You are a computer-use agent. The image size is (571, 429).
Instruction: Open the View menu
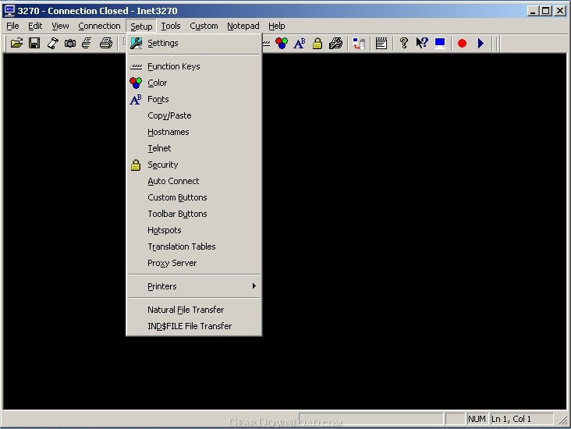pos(60,26)
